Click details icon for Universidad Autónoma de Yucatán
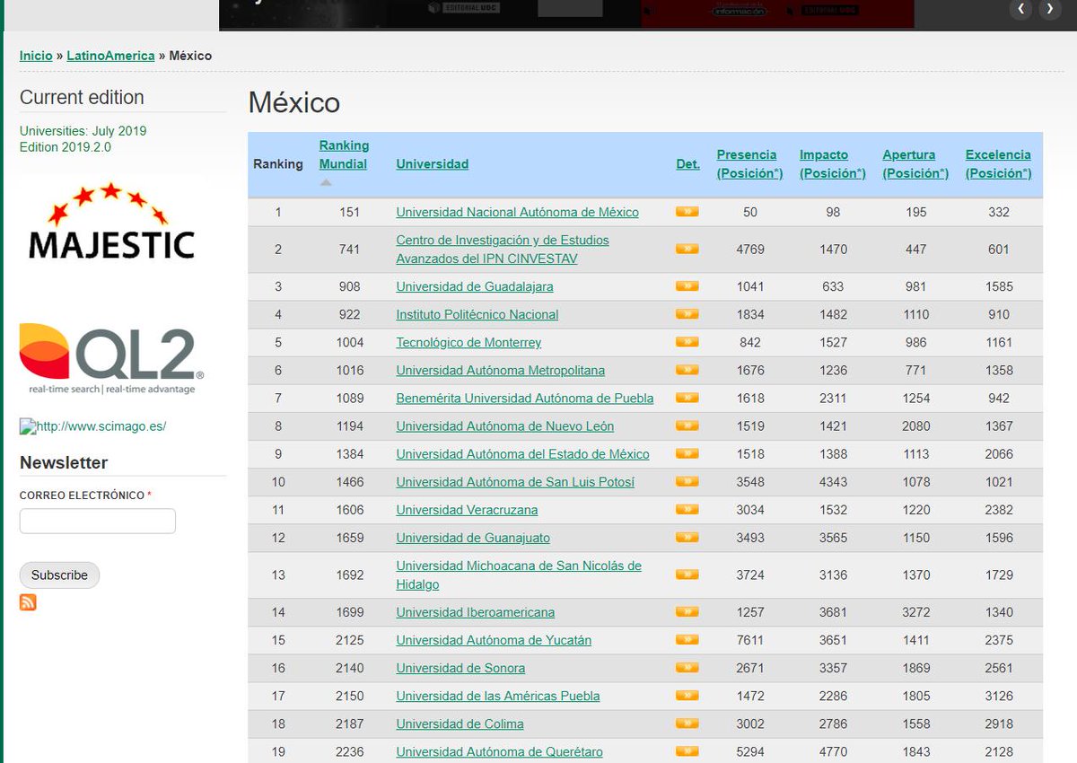 (687, 639)
